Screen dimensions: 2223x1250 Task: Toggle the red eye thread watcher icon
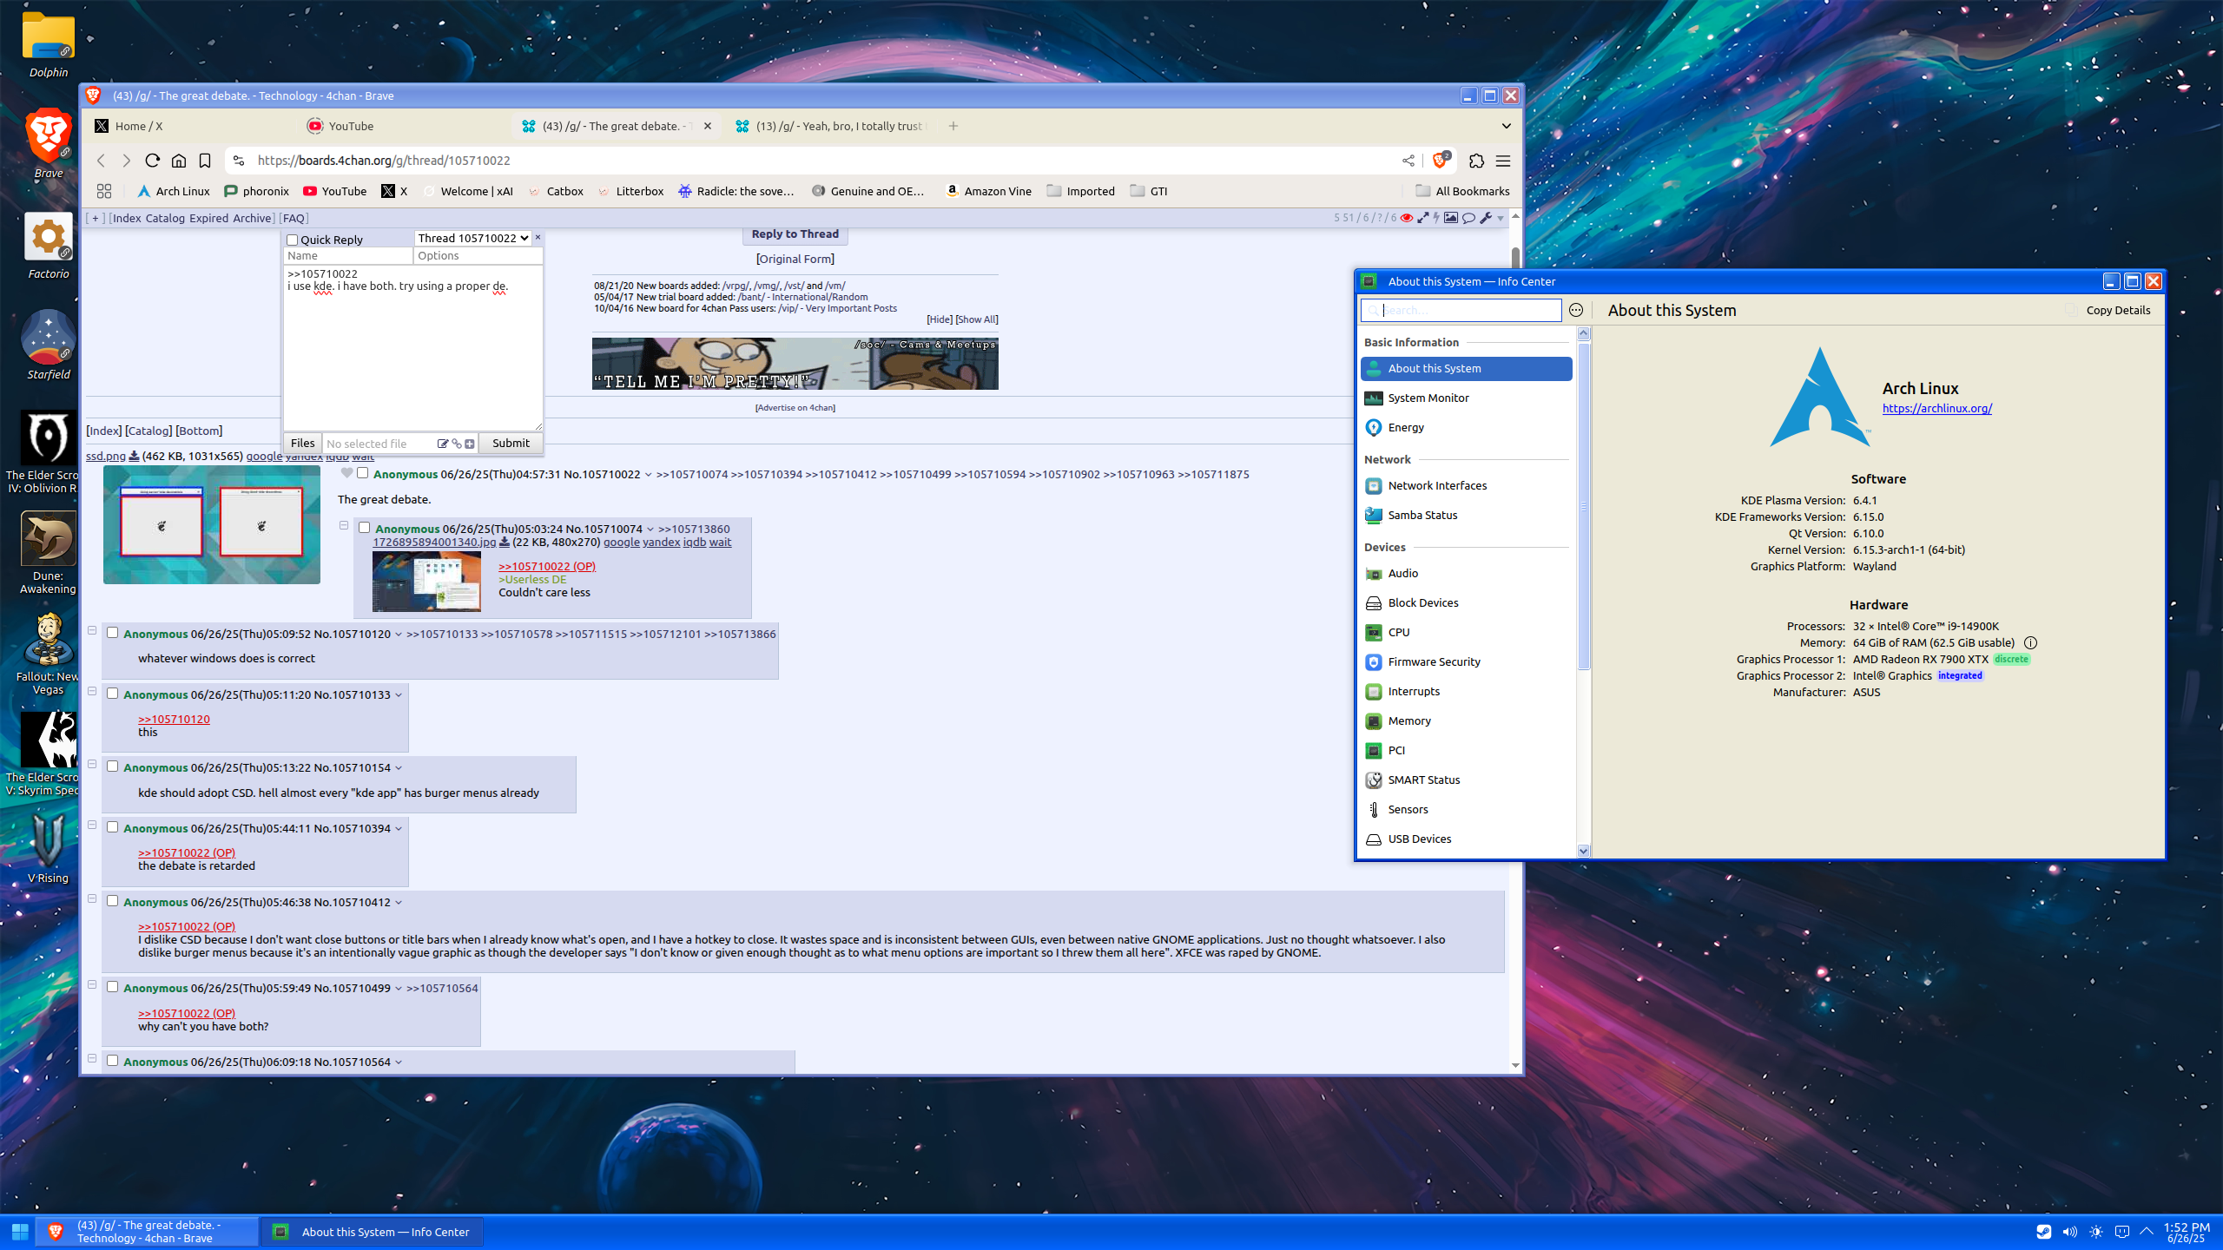1407,218
